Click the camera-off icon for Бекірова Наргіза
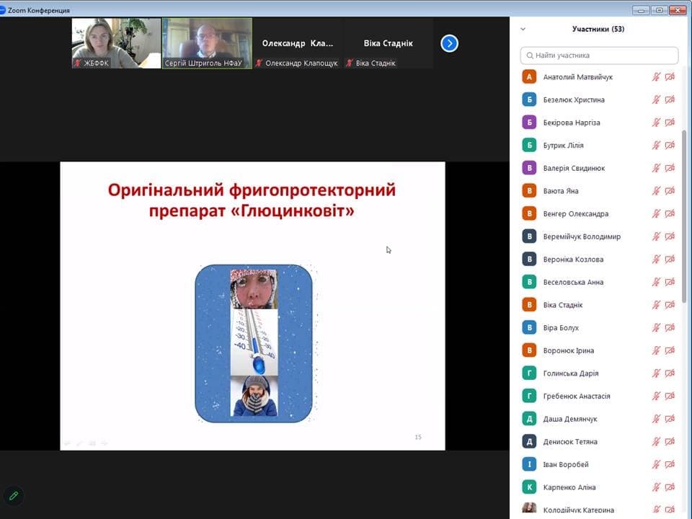The image size is (692, 519). coord(670,123)
